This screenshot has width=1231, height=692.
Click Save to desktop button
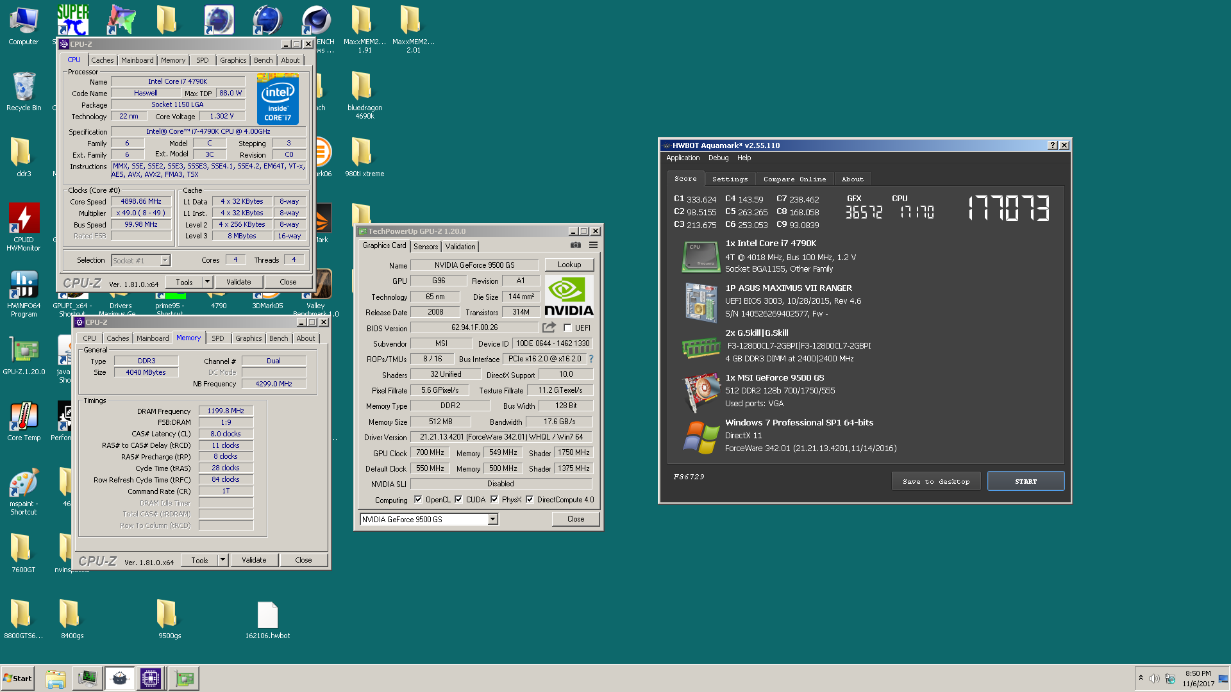(936, 481)
